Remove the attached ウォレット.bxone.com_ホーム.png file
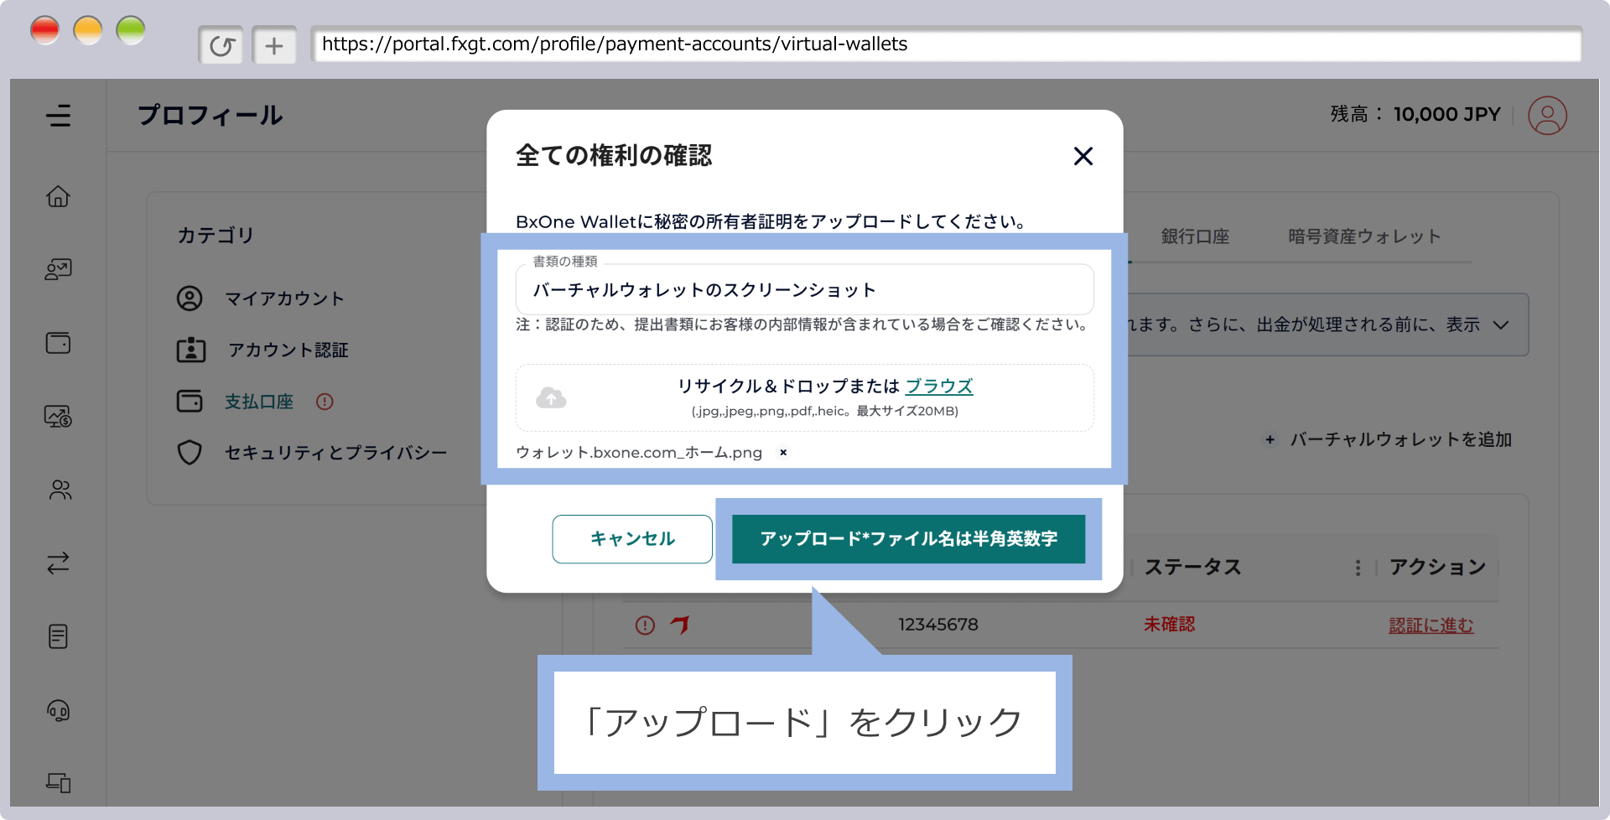The height and width of the screenshot is (820, 1610). pyautogui.click(x=782, y=453)
